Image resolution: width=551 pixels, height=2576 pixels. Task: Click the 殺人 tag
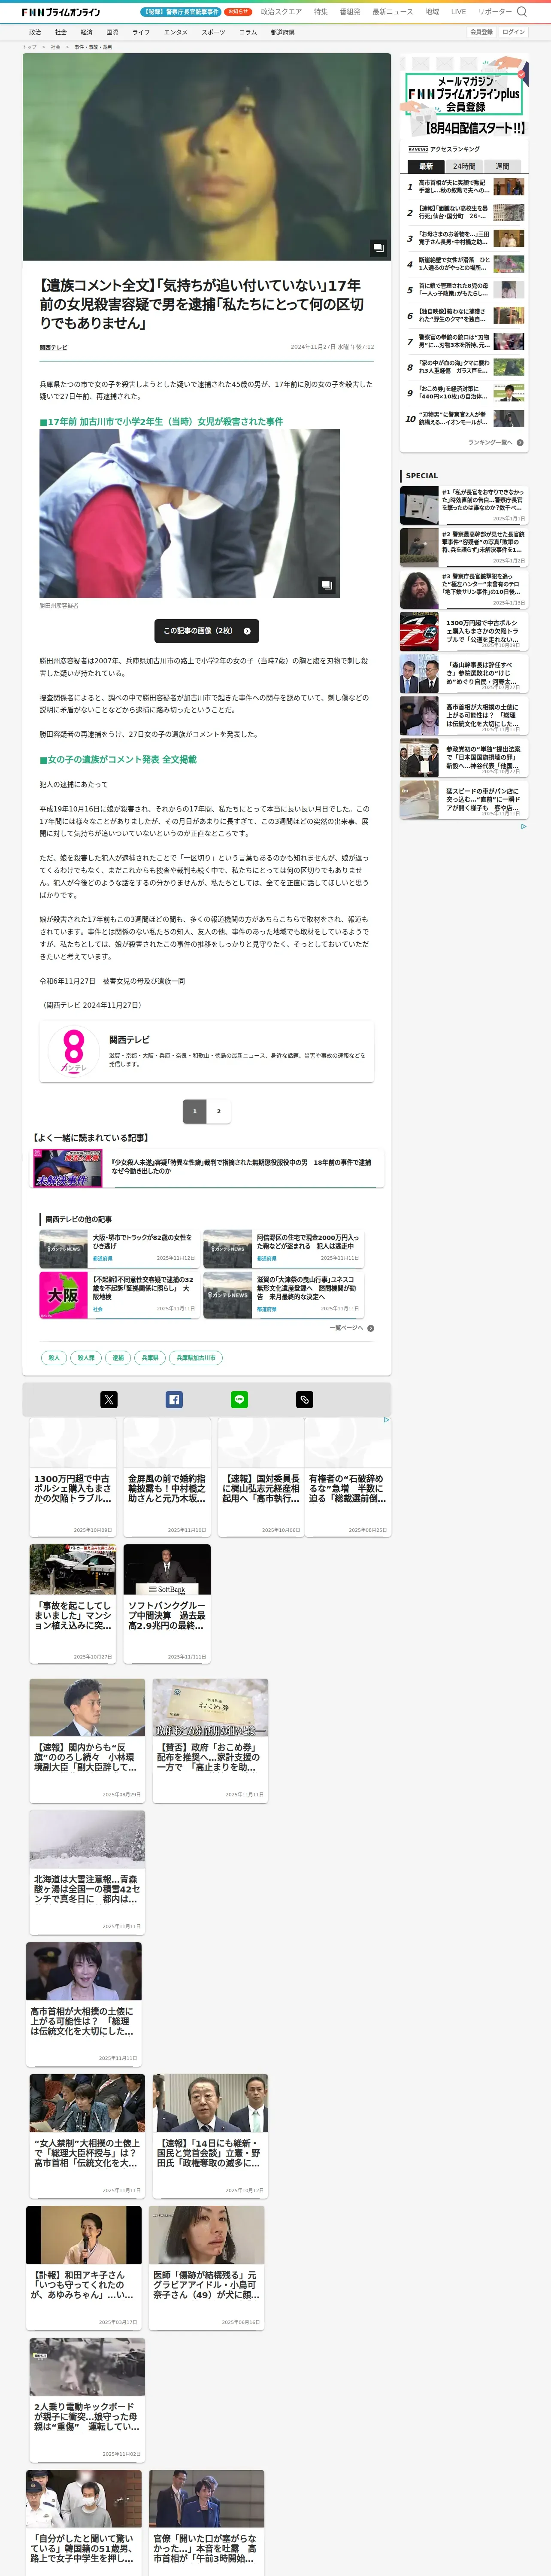click(x=54, y=1358)
